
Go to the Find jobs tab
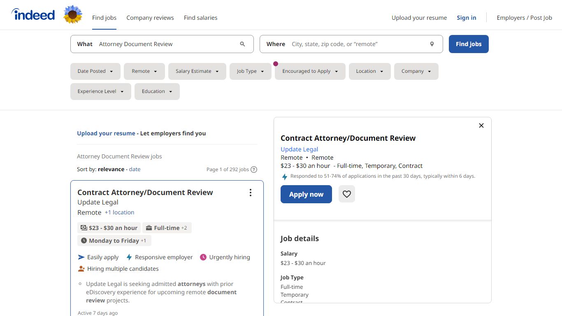(104, 18)
